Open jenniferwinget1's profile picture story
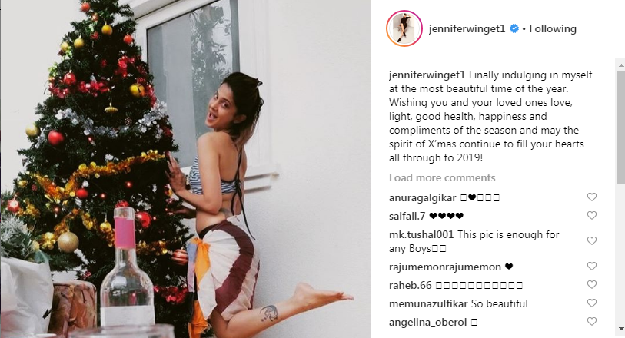This screenshot has height=338, width=625. (x=404, y=28)
